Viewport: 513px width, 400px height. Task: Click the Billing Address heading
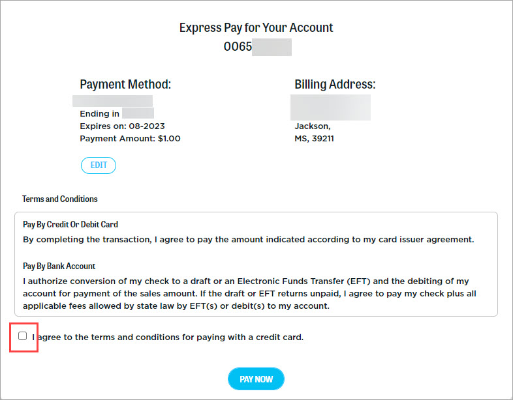click(335, 85)
